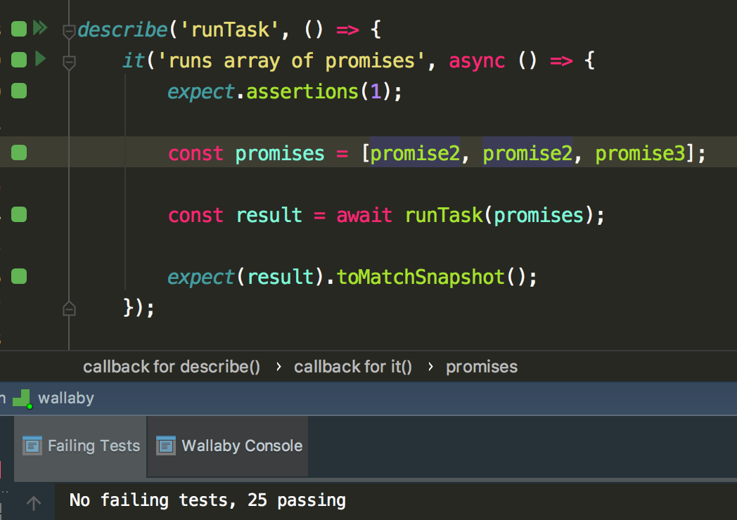This screenshot has height=520, width=737.
Task: Click the green wallaby run configuration icon
Action: pos(22,398)
